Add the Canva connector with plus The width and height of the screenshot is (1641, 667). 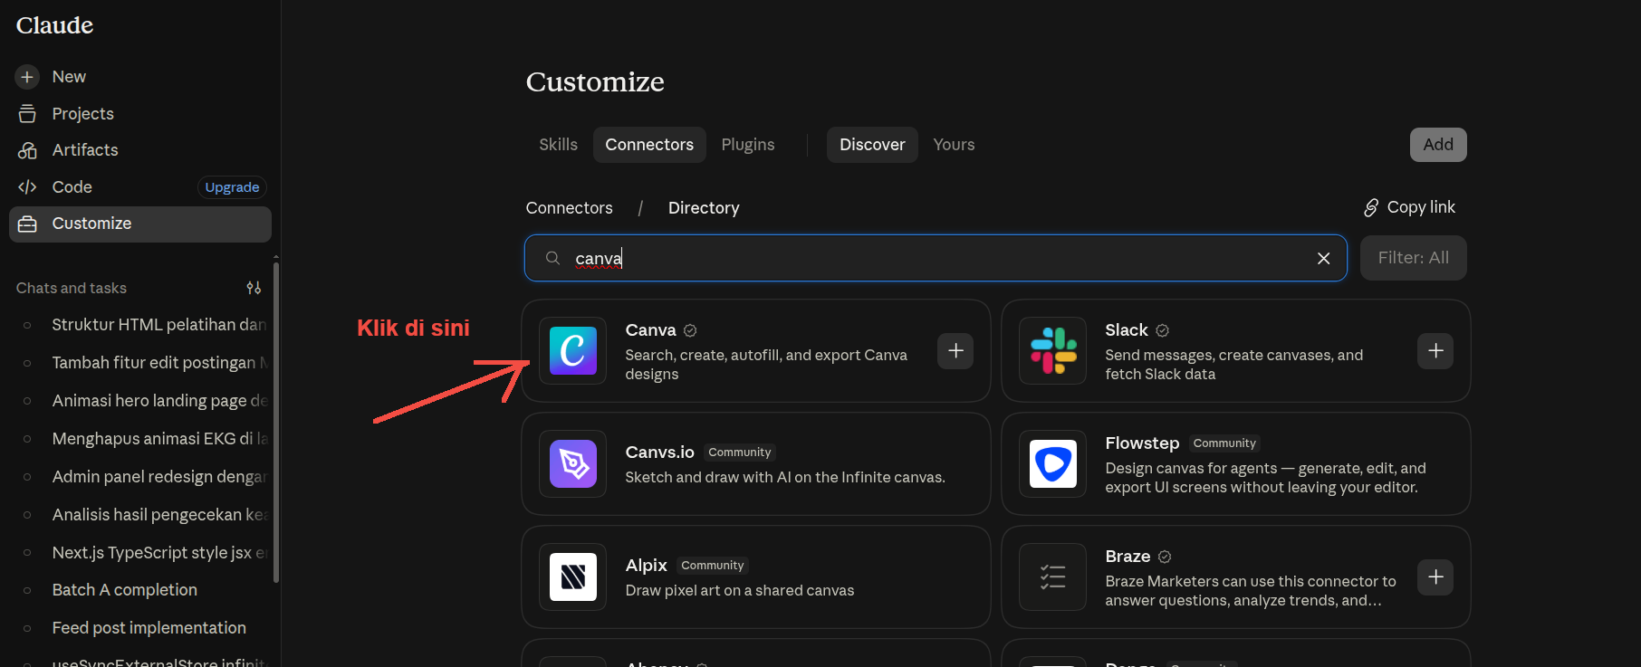coord(955,351)
